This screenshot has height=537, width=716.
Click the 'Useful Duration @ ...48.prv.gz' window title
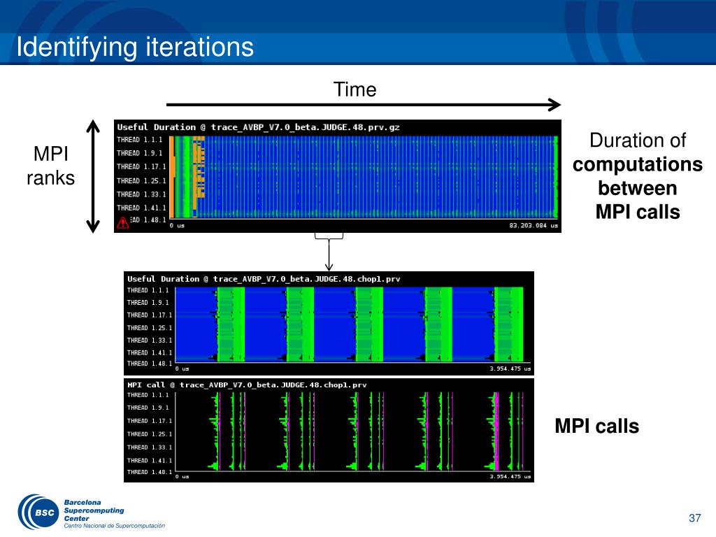pyautogui.click(x=259, y=127)
